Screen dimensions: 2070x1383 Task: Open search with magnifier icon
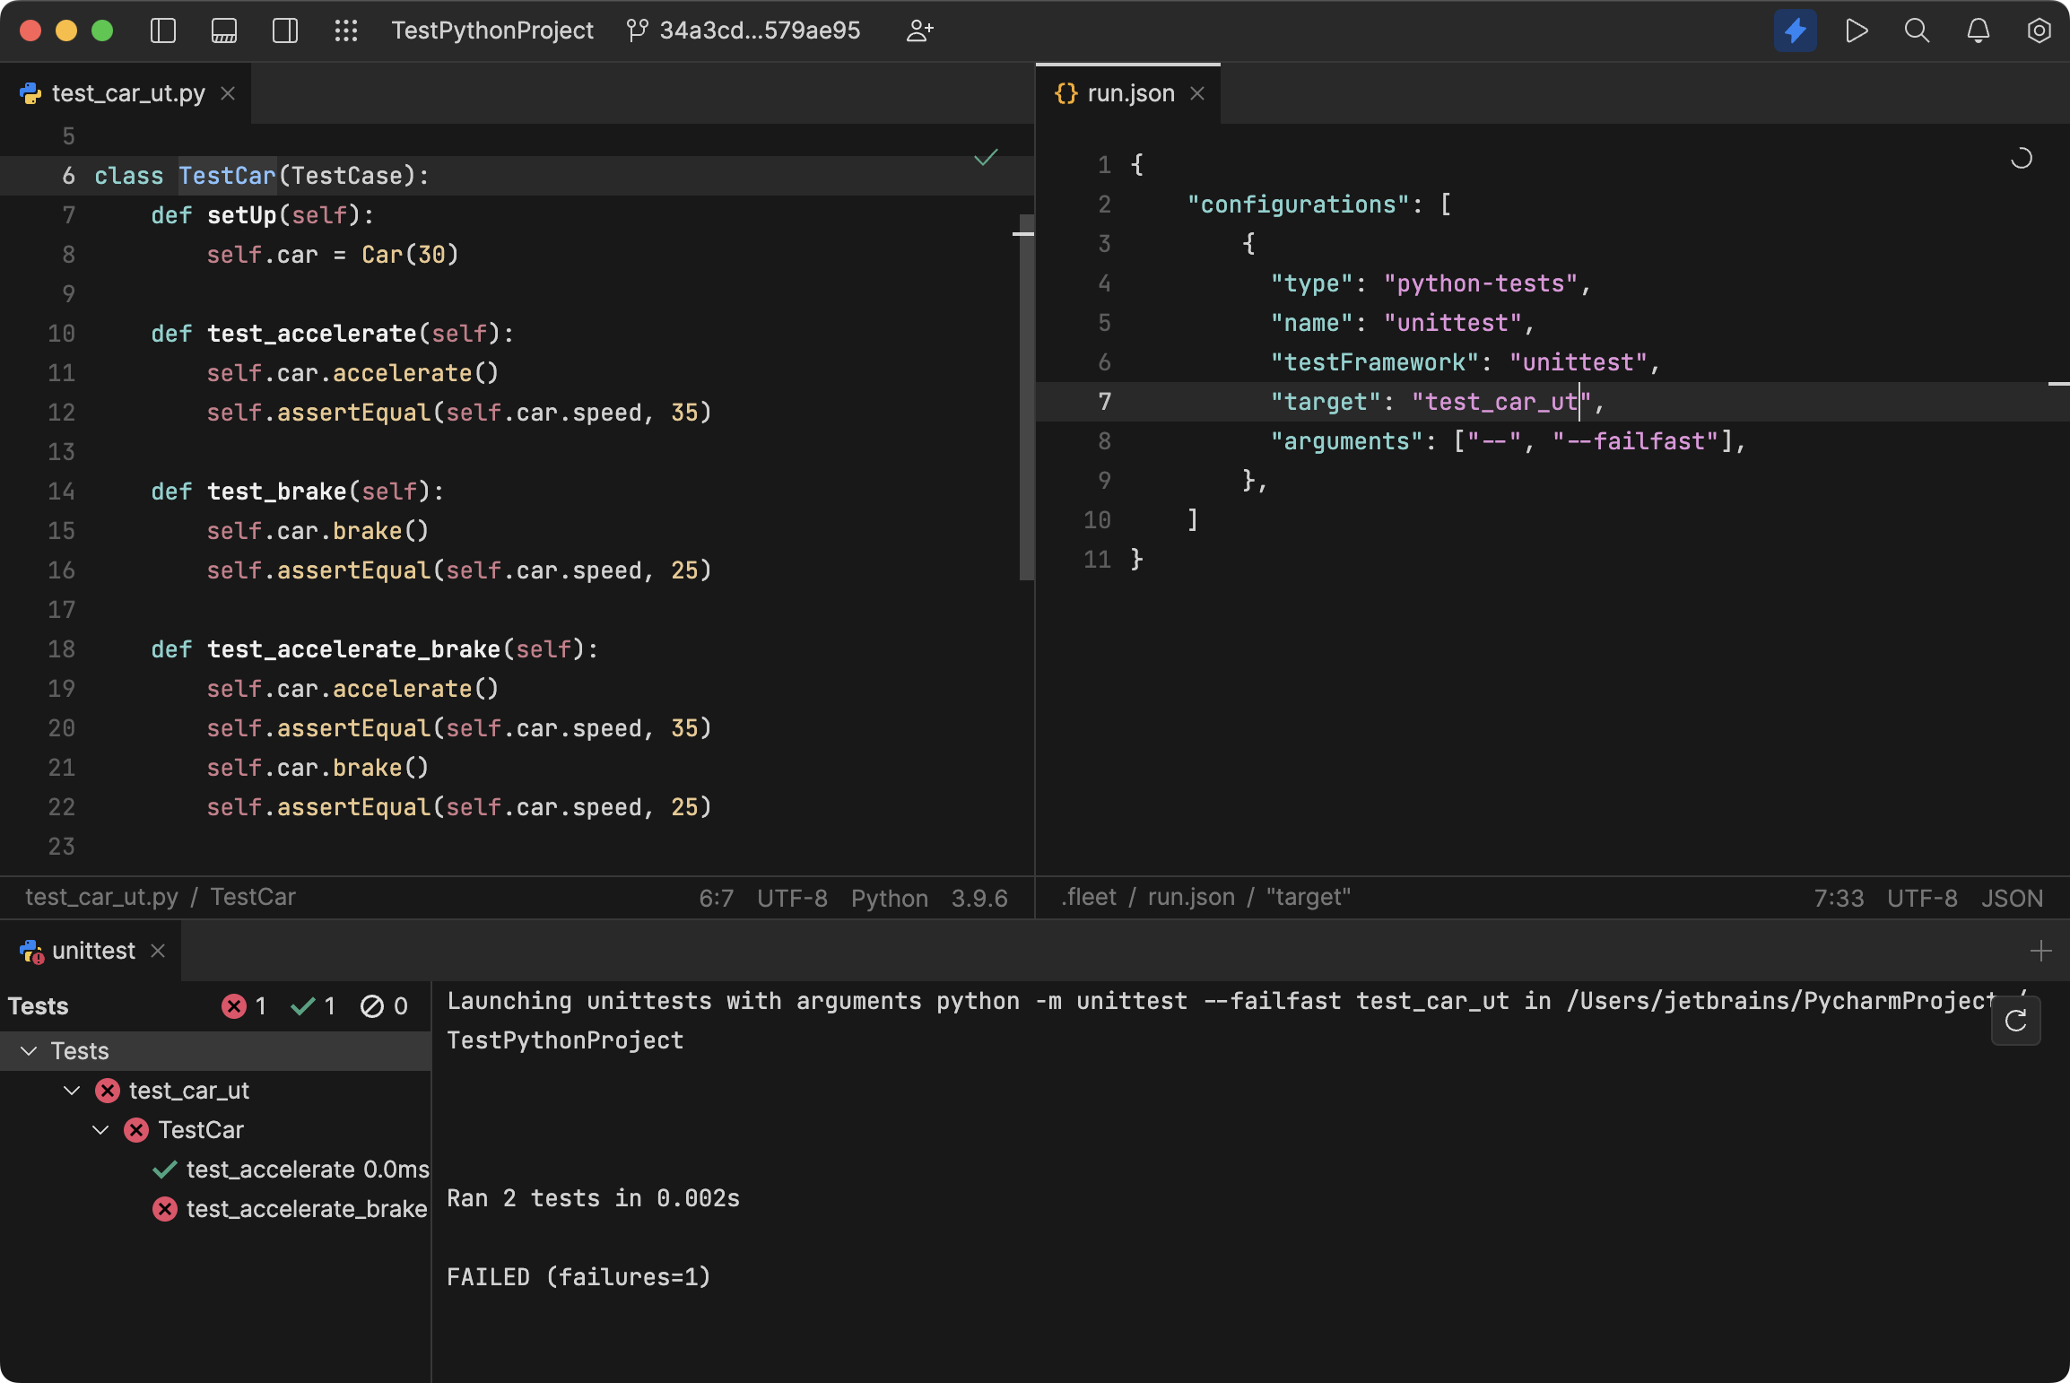[x=1917, y=30]
